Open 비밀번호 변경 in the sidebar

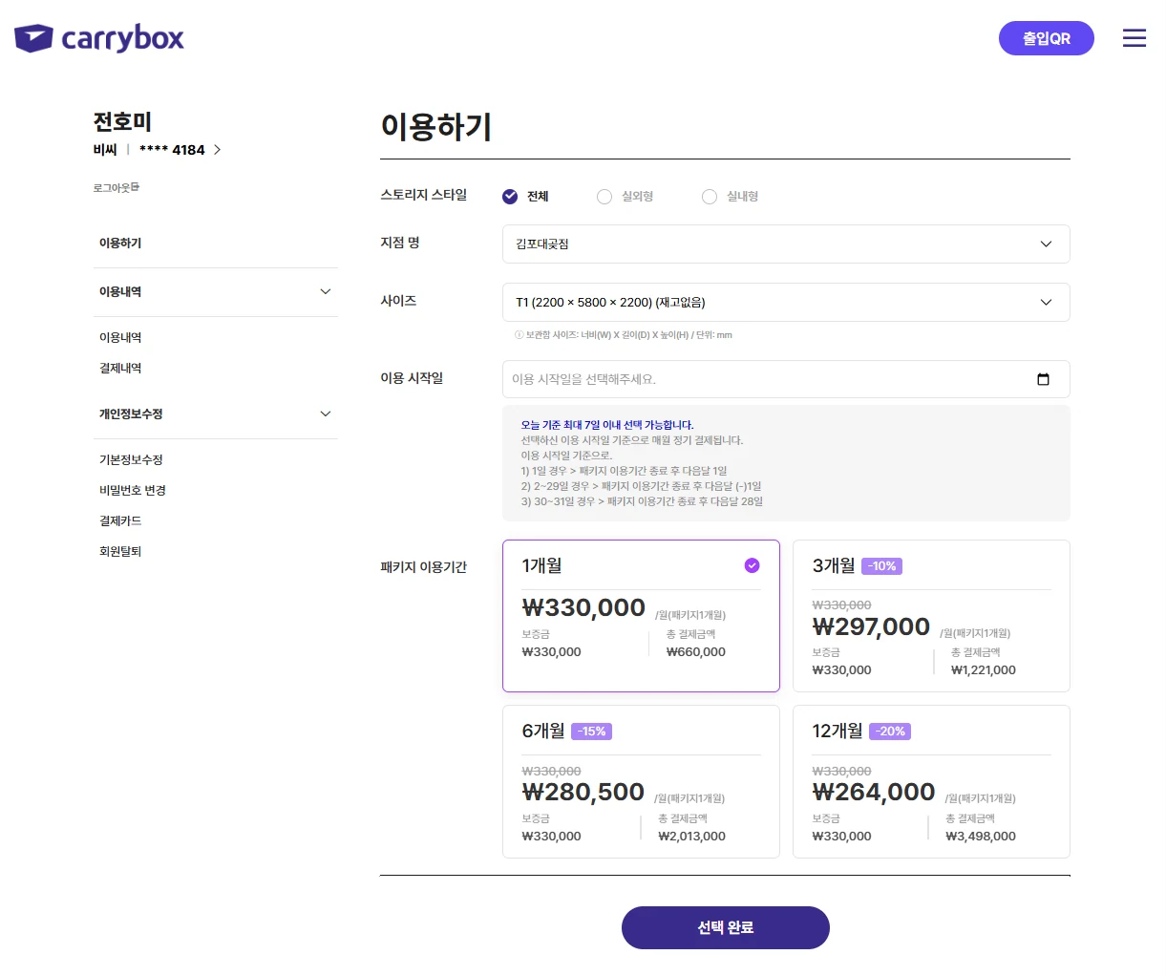(133, 491)
